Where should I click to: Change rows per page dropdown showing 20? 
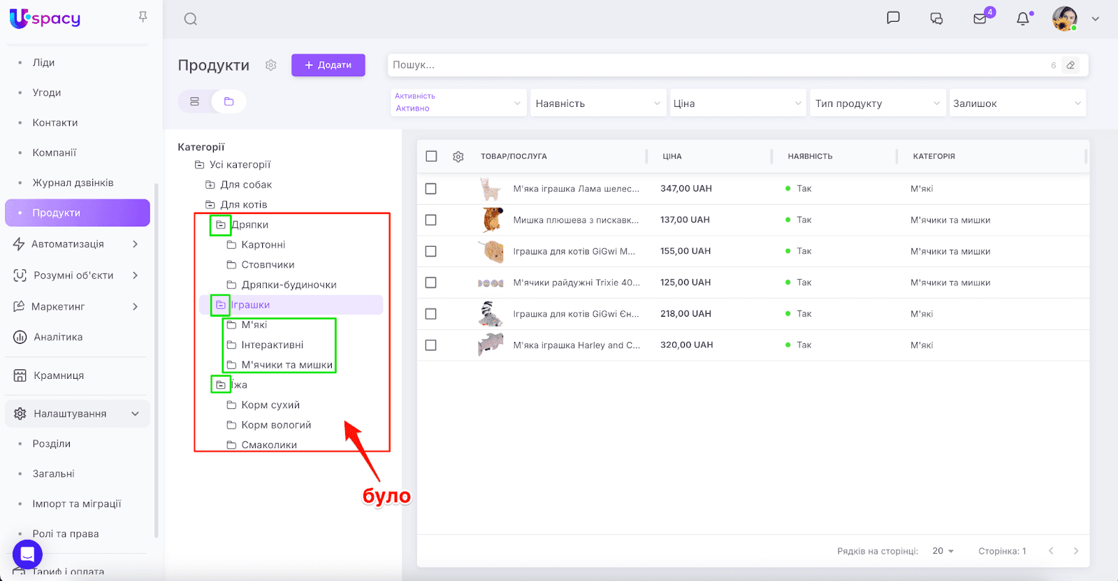click(943, 551)
